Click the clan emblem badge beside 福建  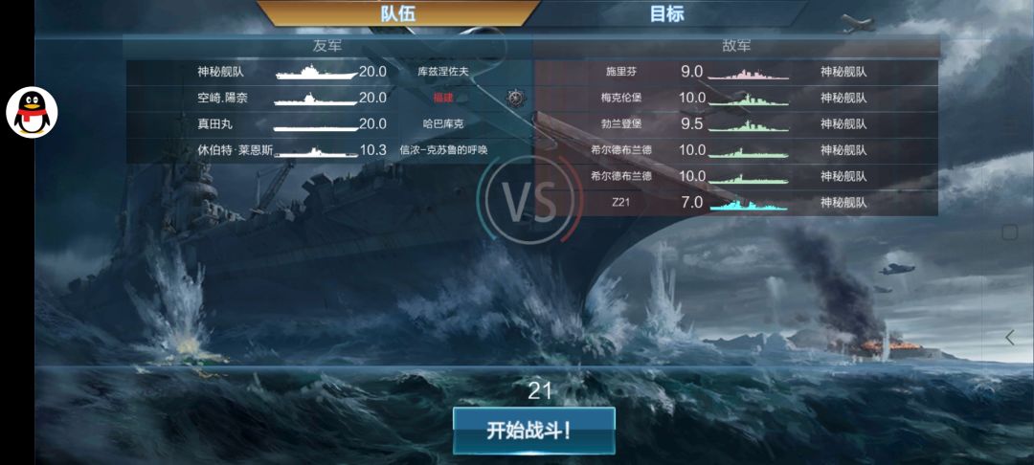(x=515, y=98)
